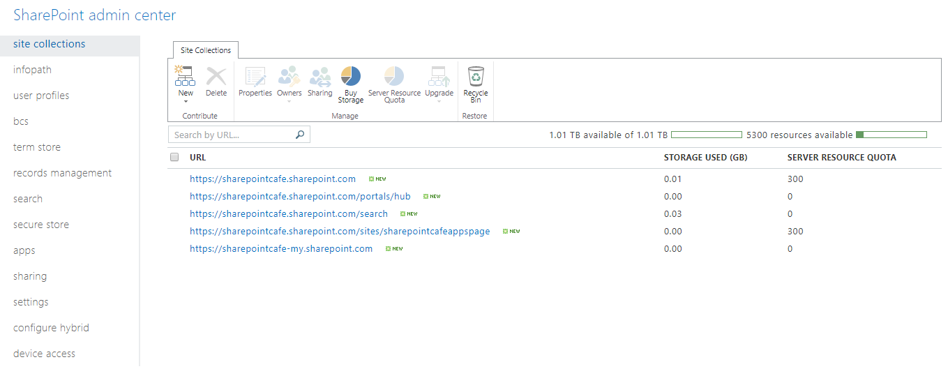Screen dimensions: 948x392
Task: Click the resources available progress bar
Action: (x=891, y=135)
